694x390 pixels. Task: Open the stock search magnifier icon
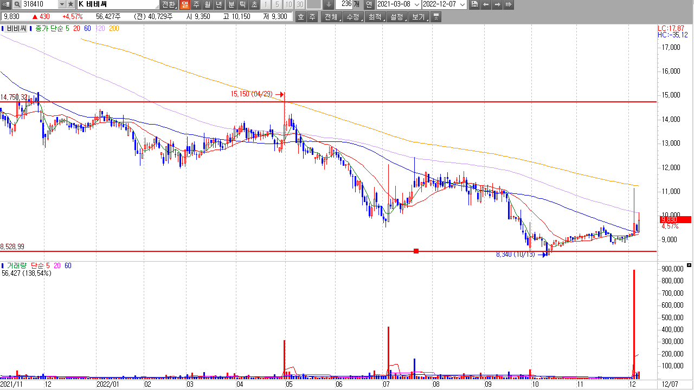pos(17,4)
